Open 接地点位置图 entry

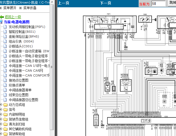[18, 80]
